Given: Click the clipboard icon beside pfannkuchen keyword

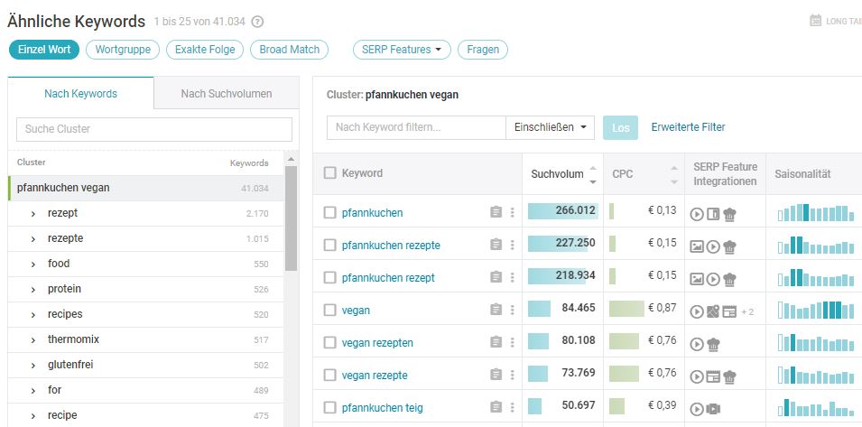Looking at the screenshot, I should click(x=496, y=212).
